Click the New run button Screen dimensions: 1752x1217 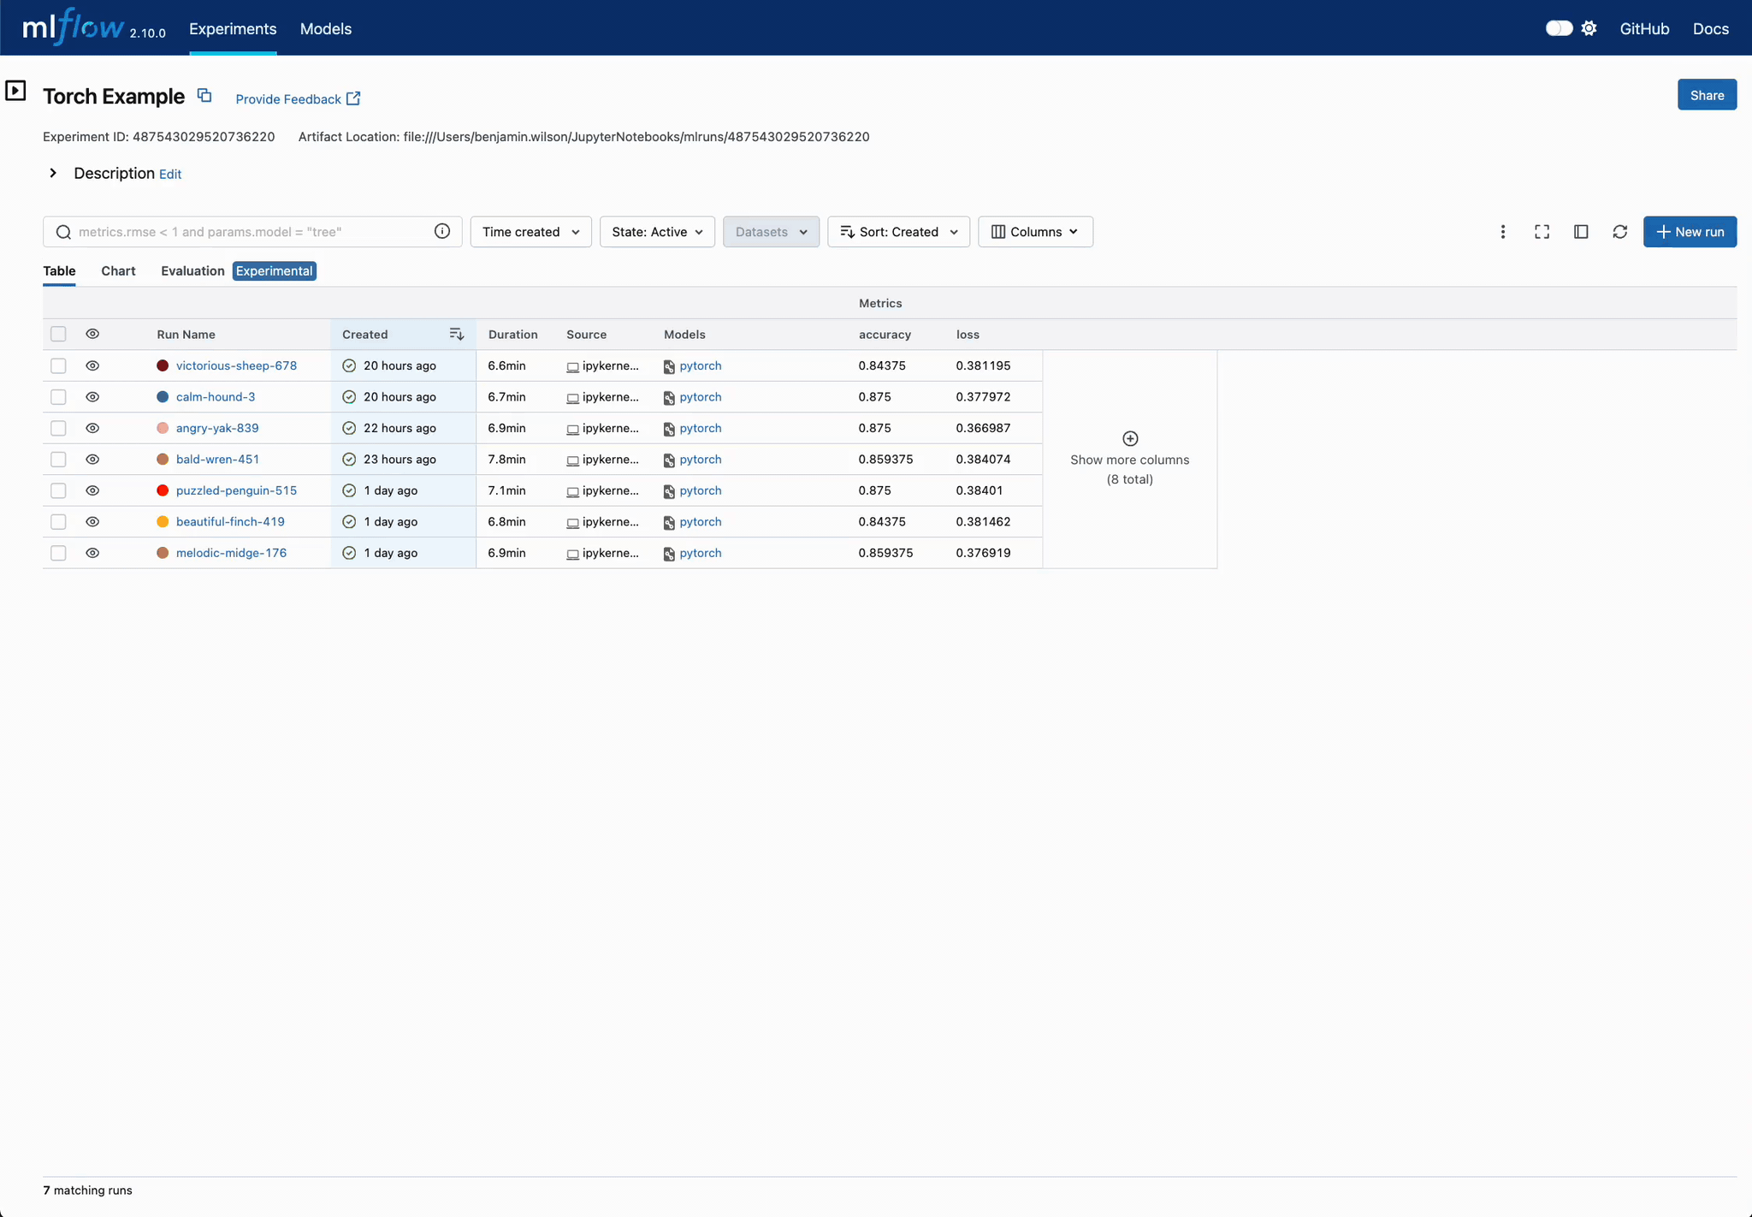click(x=1689, y=232)
